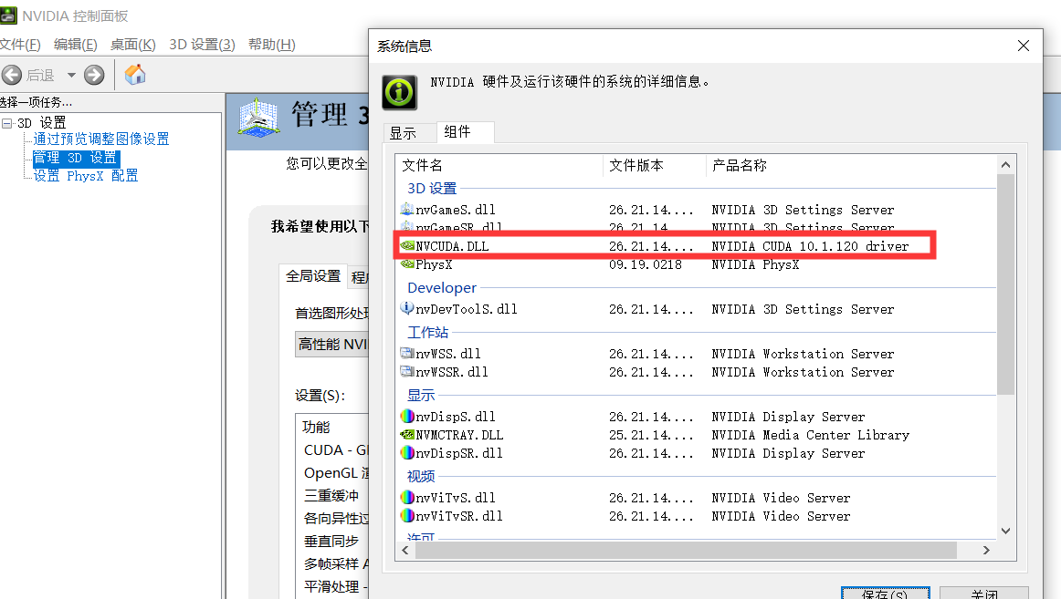Viewport: 1061px width, 599px height.
Task: Click the NVMCTRAY.DLL media library icon
Action: click(x=407, y=435)
